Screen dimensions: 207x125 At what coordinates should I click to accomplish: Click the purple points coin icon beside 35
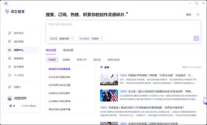(11, 106)
